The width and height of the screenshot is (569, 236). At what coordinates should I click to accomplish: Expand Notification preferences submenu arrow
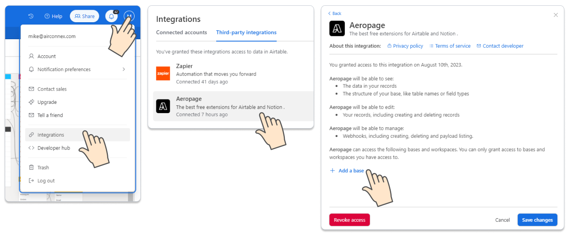pos(124,70)
